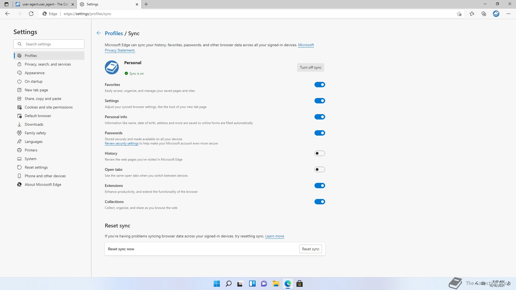Click the Reset sync button
This screenshot has height=290, width=516.
coord(311,249)
